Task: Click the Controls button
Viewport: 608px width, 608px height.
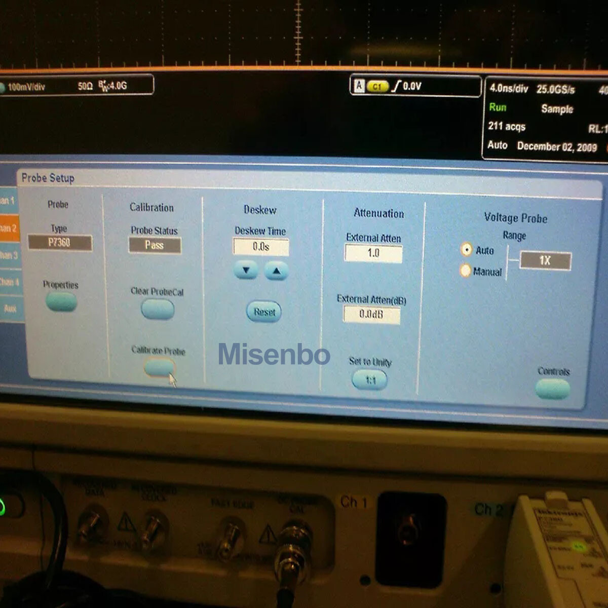Action: click(x=552, y=389)
